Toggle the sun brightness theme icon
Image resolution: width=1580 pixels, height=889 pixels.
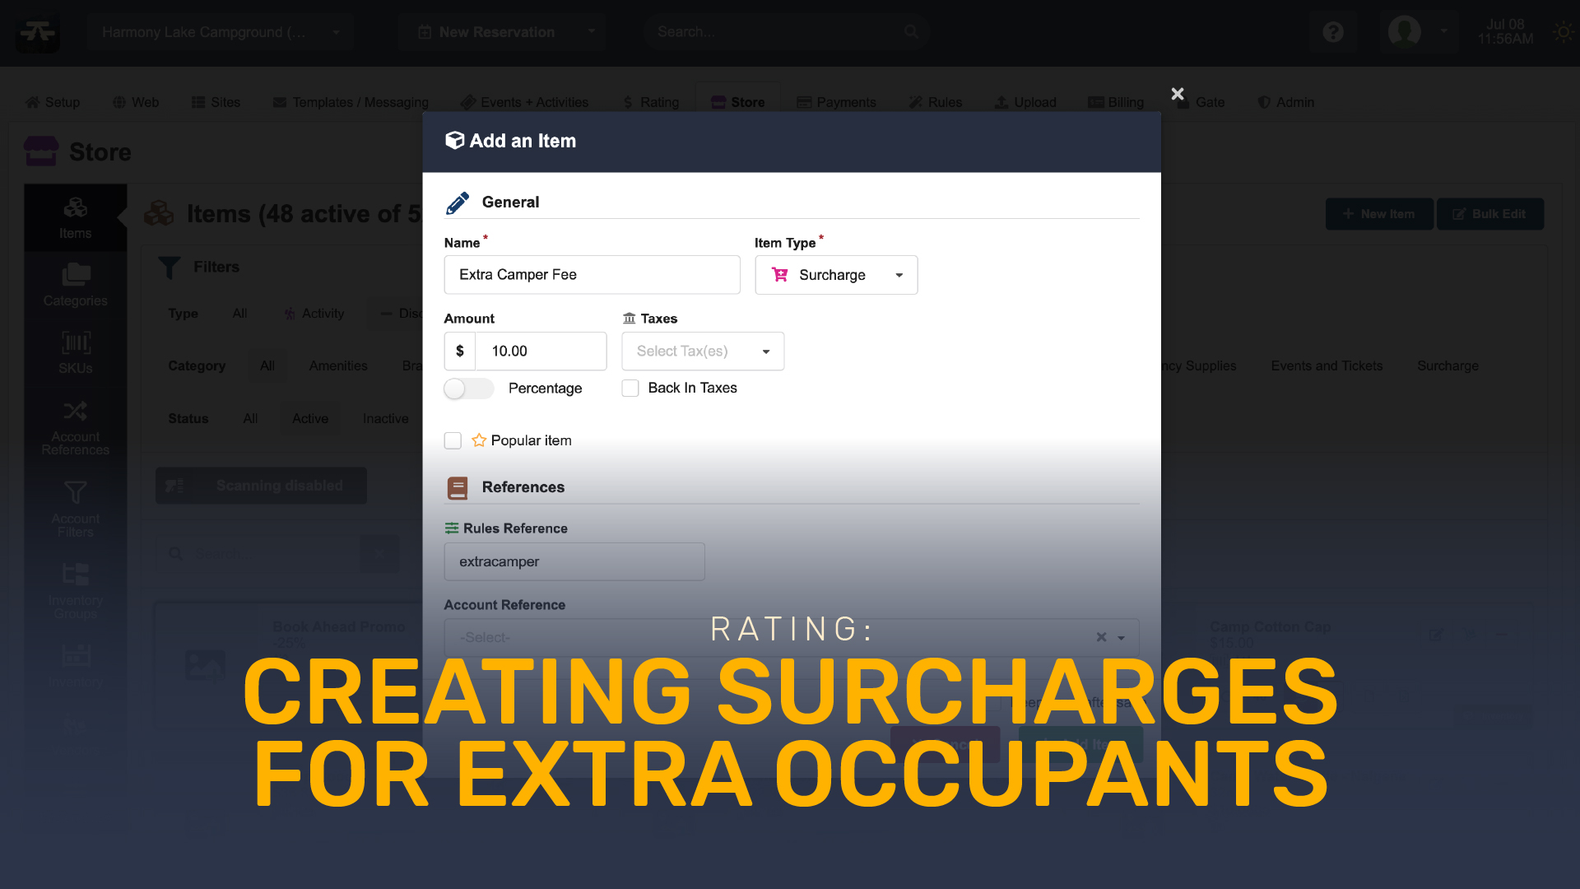1562,32
